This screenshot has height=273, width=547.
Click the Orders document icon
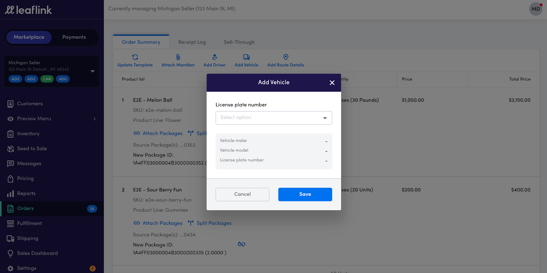[x=11, y=209]
